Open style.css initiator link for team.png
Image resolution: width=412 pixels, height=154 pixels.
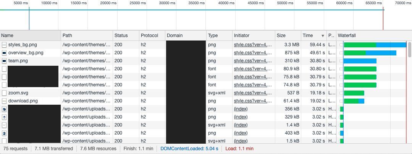pyautogui.click(x=253, y=61)
